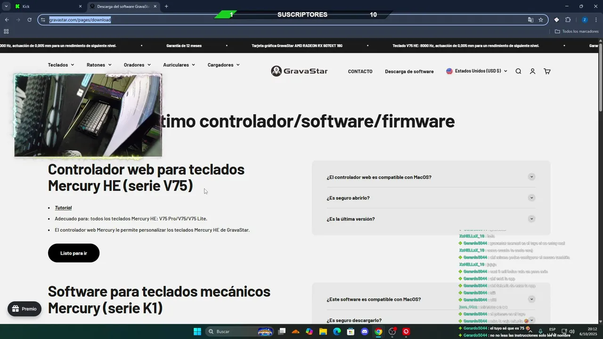Screen dimensions: 603x339
Task: Open the Estados Unidos (USD $) selector
Action: click(477, 71)
